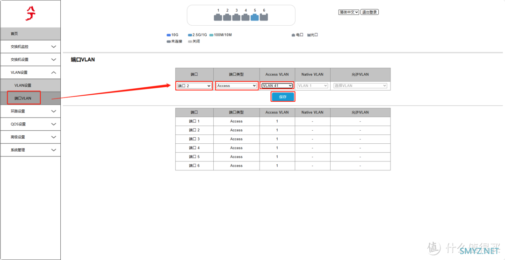Click the 端口 3 table cell
This screenshot has height=260, width=505.
(x=194, y=139)
